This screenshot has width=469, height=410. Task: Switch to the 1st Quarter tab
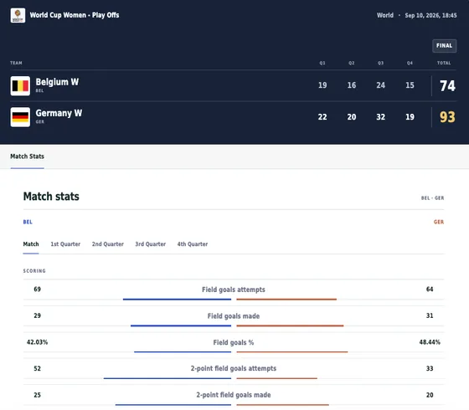(x=65, y=244)
